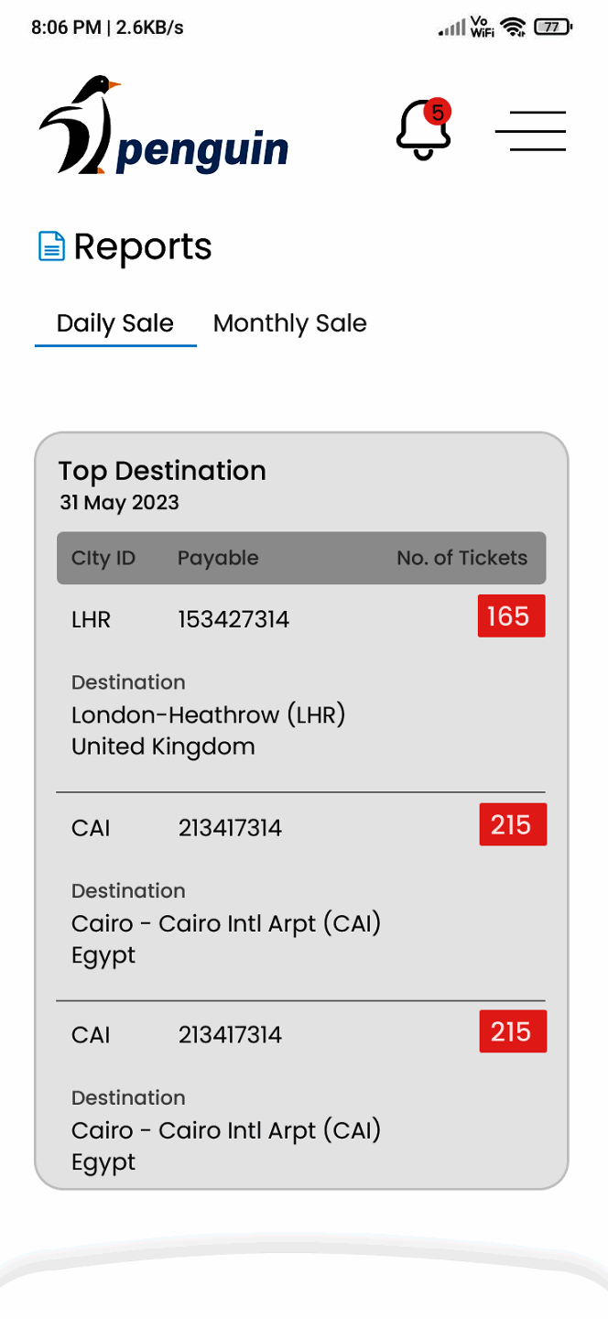
Task: Tap the Penguin logo
Action: (x=164, y=126)
